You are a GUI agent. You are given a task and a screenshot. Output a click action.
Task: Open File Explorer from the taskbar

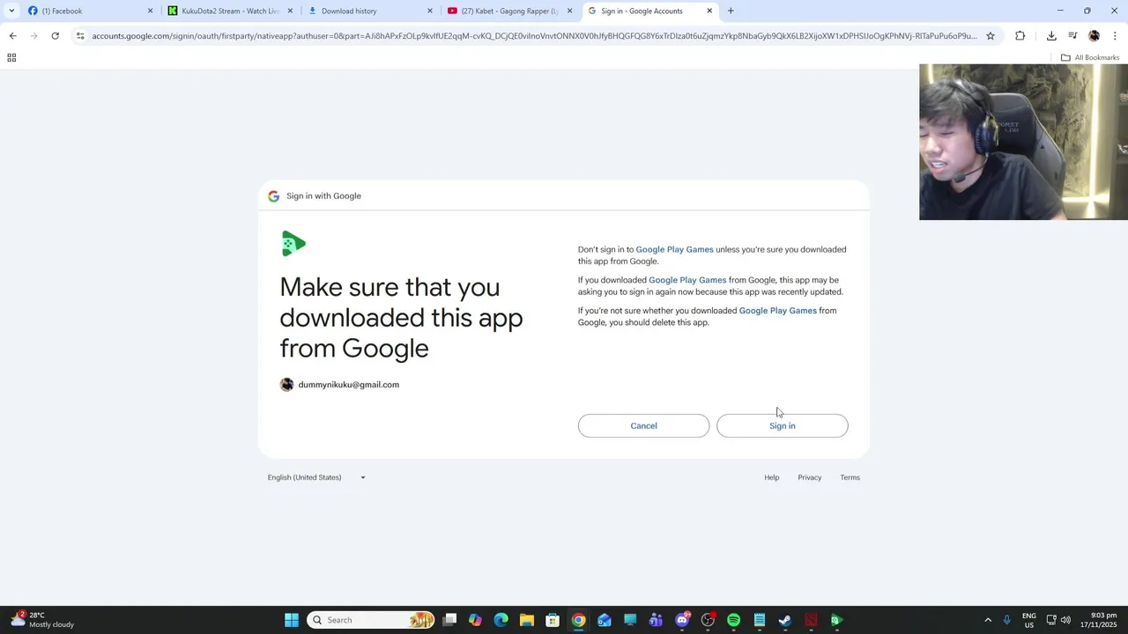point(527,620)
